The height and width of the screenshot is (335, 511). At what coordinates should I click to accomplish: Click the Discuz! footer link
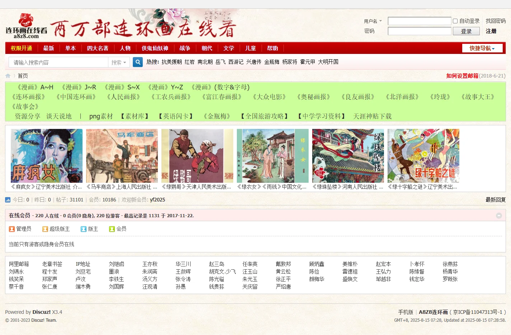pyautogui.click(x=42, y=312)
